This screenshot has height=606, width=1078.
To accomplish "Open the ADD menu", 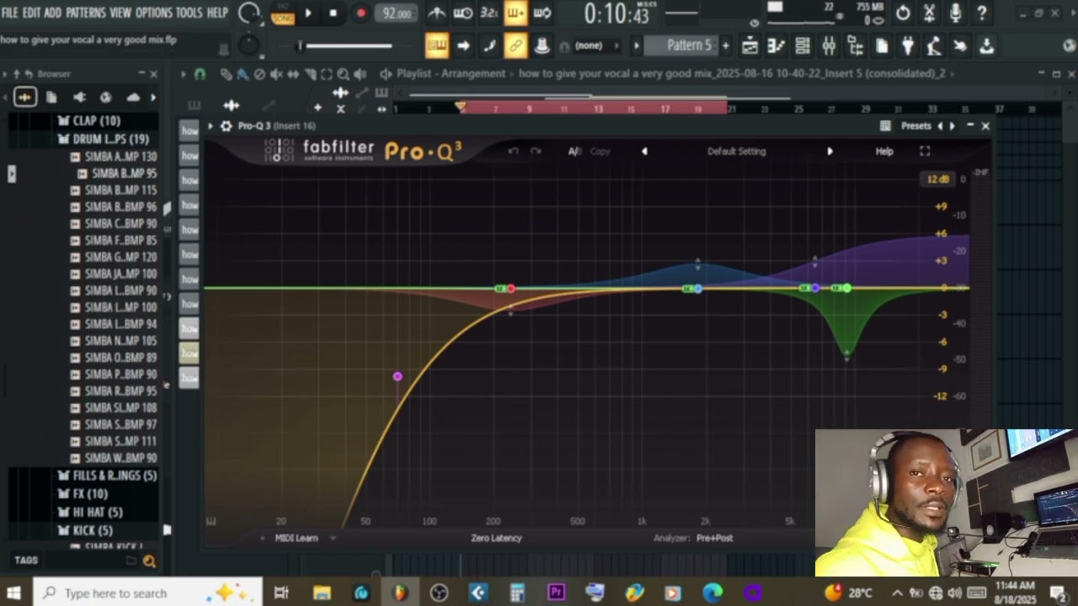I will [53, 13].
